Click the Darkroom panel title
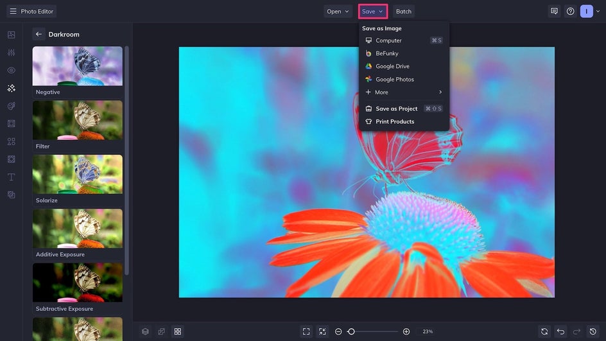 (x=64, y=35)
